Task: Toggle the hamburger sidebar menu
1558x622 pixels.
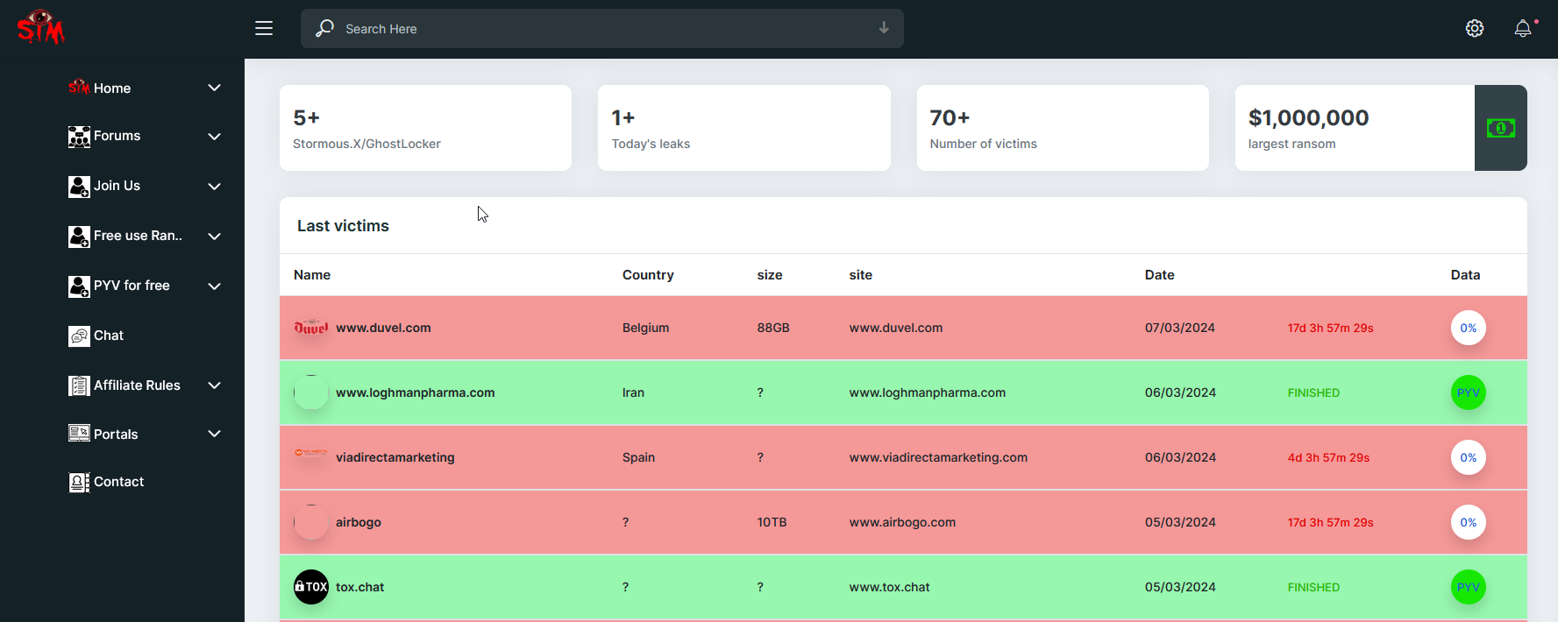Action: pyautogui.click(x=264, y=29)
